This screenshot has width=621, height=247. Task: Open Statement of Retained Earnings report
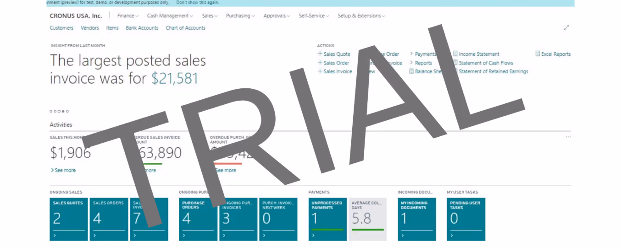(493, 71)
